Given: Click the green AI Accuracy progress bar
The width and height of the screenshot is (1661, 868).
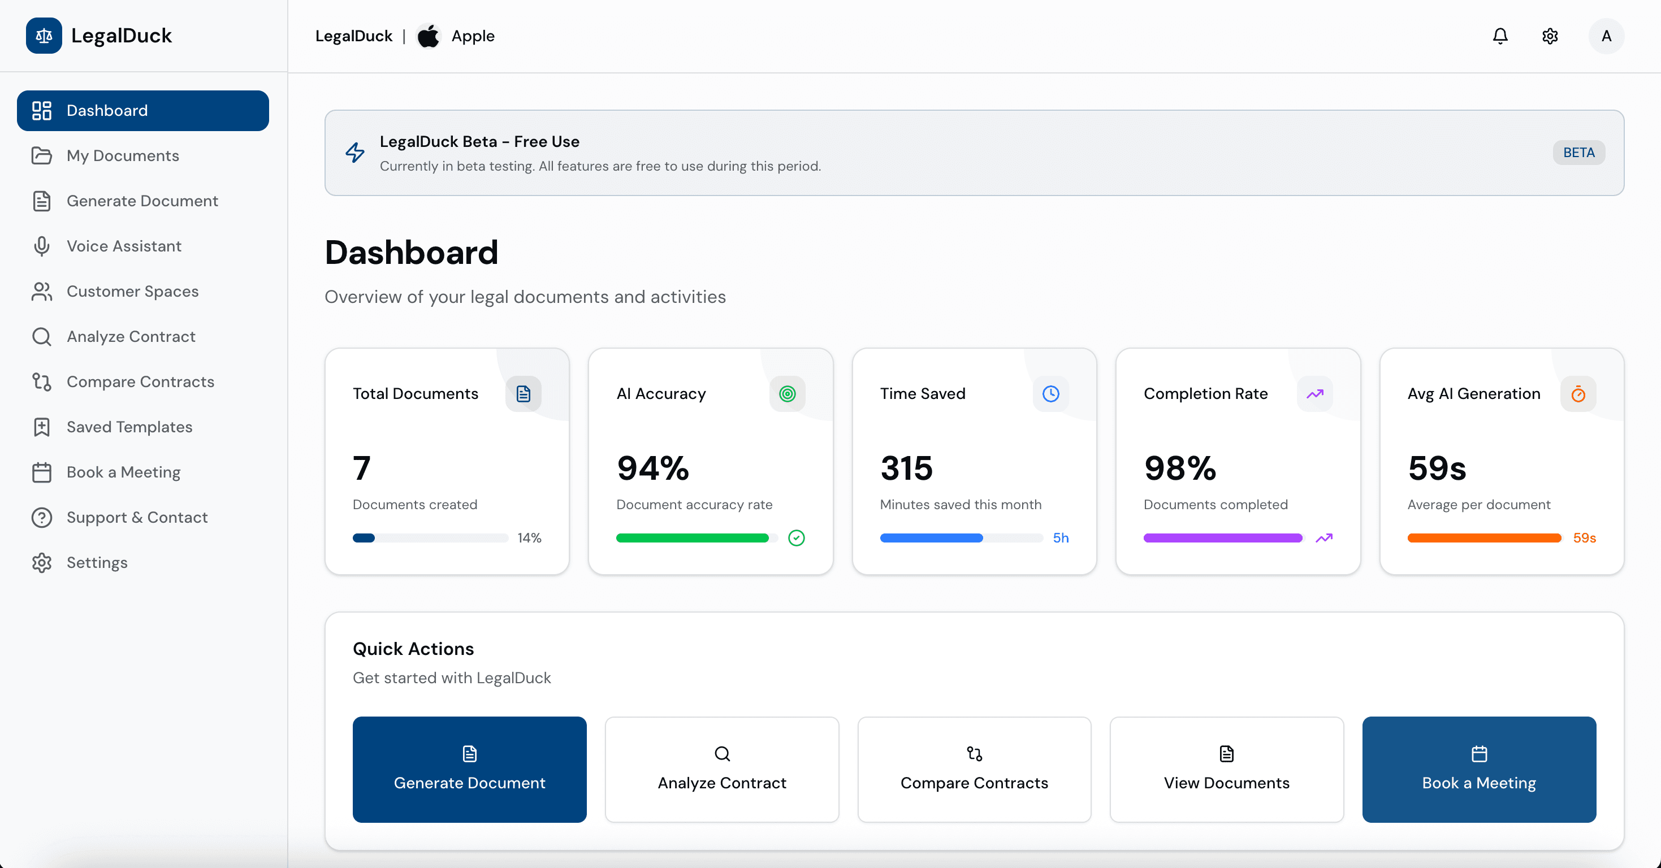Looking at the screenshot, I should pyautogui.click(x=697, y=538).
